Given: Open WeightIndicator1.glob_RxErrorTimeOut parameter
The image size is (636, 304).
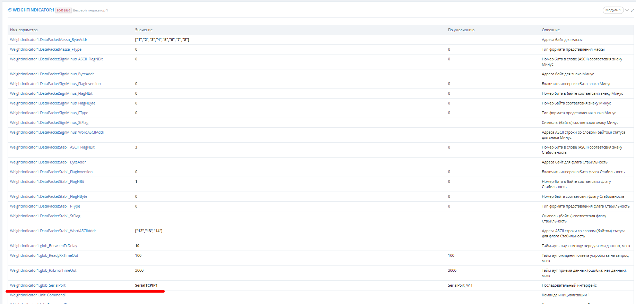Looking at the screenshot, I should coord(43,270).
